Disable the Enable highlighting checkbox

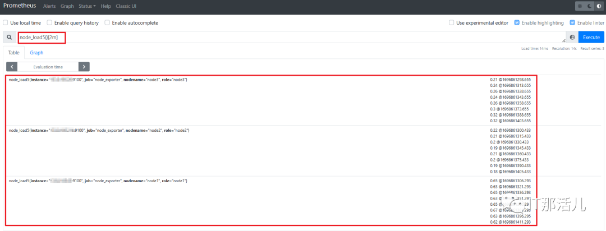coord(517,23)
